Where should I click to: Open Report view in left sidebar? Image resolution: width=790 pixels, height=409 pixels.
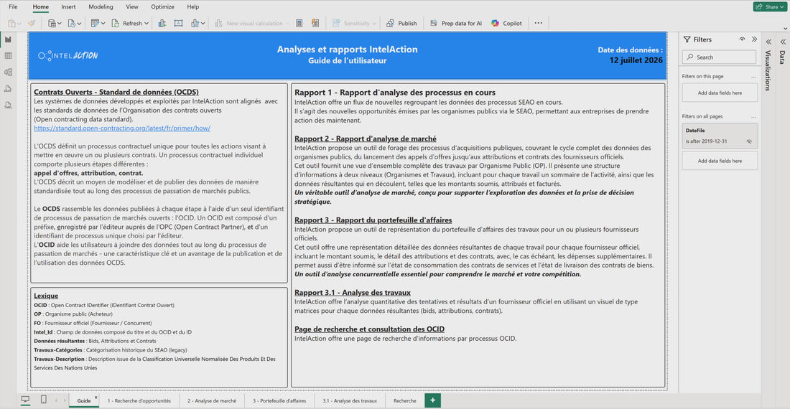tap(8, 39)
